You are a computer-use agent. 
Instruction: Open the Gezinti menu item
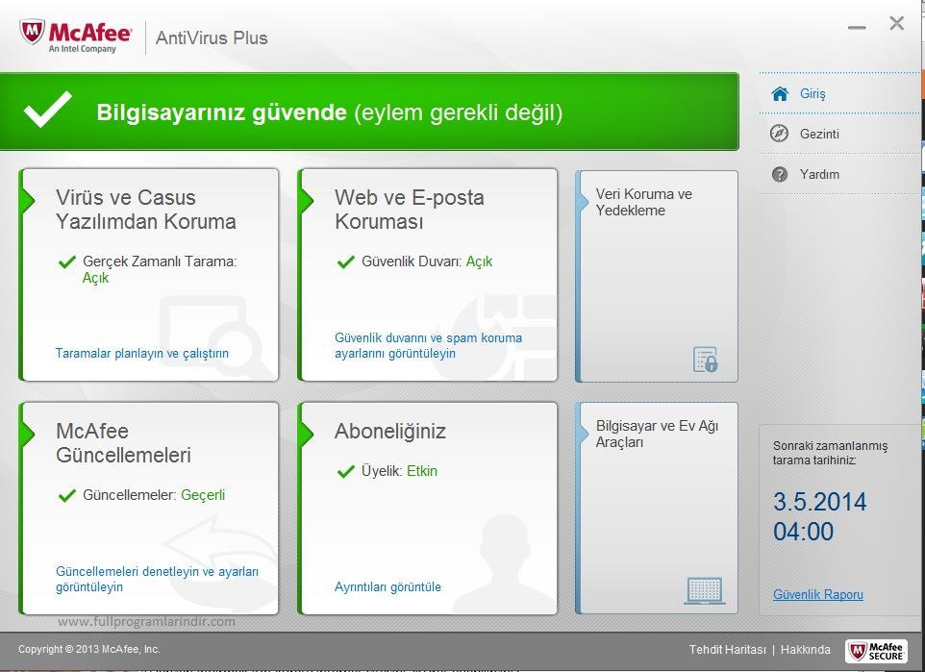coord(819,134)
